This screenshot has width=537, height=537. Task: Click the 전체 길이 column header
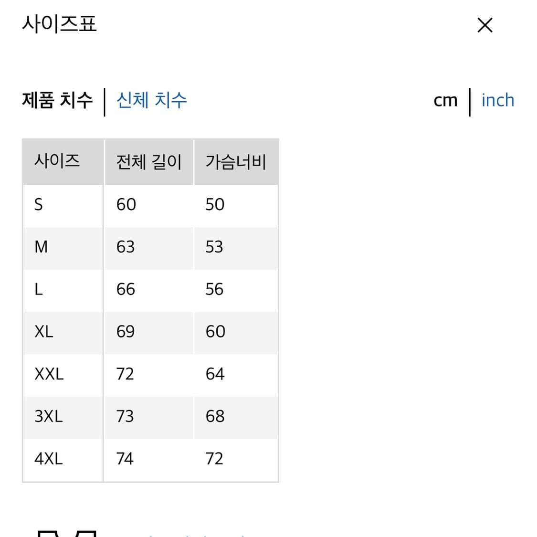point(148,162)
